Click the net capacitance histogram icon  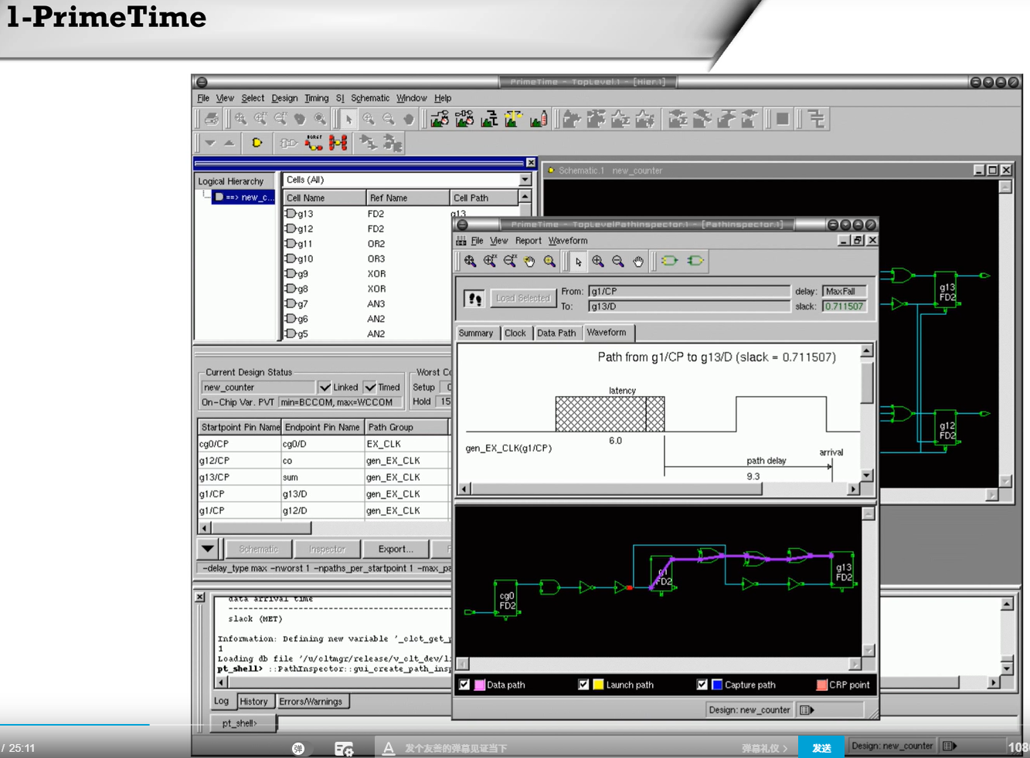tap(489, 119)
